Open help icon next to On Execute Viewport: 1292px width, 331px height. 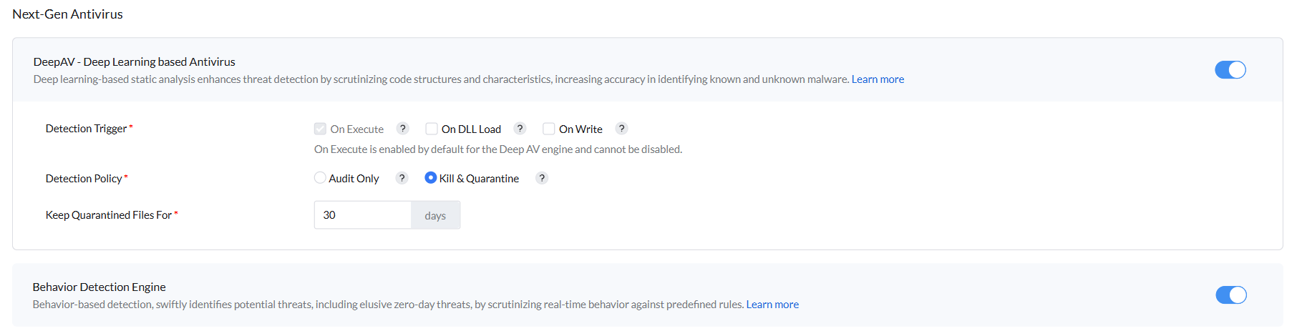click(x=403, y=129)
